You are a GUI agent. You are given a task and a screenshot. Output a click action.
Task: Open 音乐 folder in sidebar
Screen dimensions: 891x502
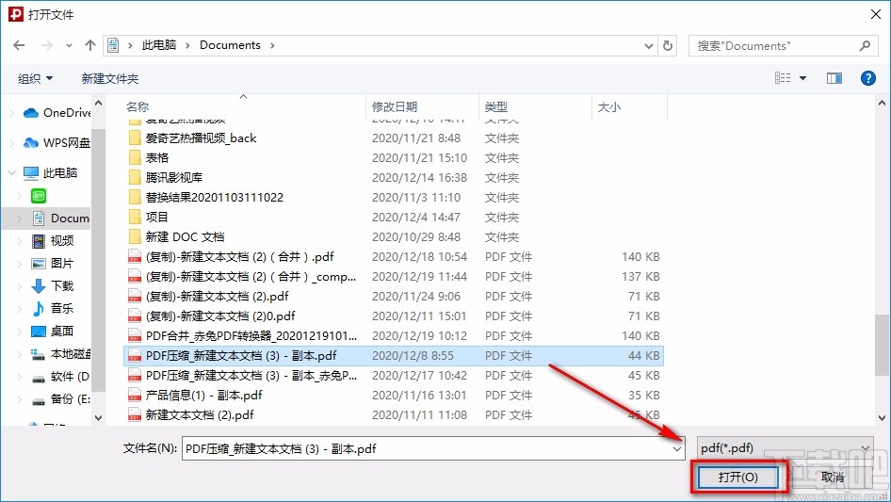[x=53, y=309]
